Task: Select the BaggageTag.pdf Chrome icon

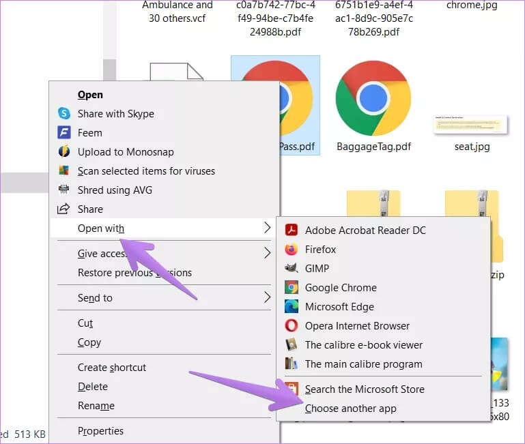Action: click(373, 98)
